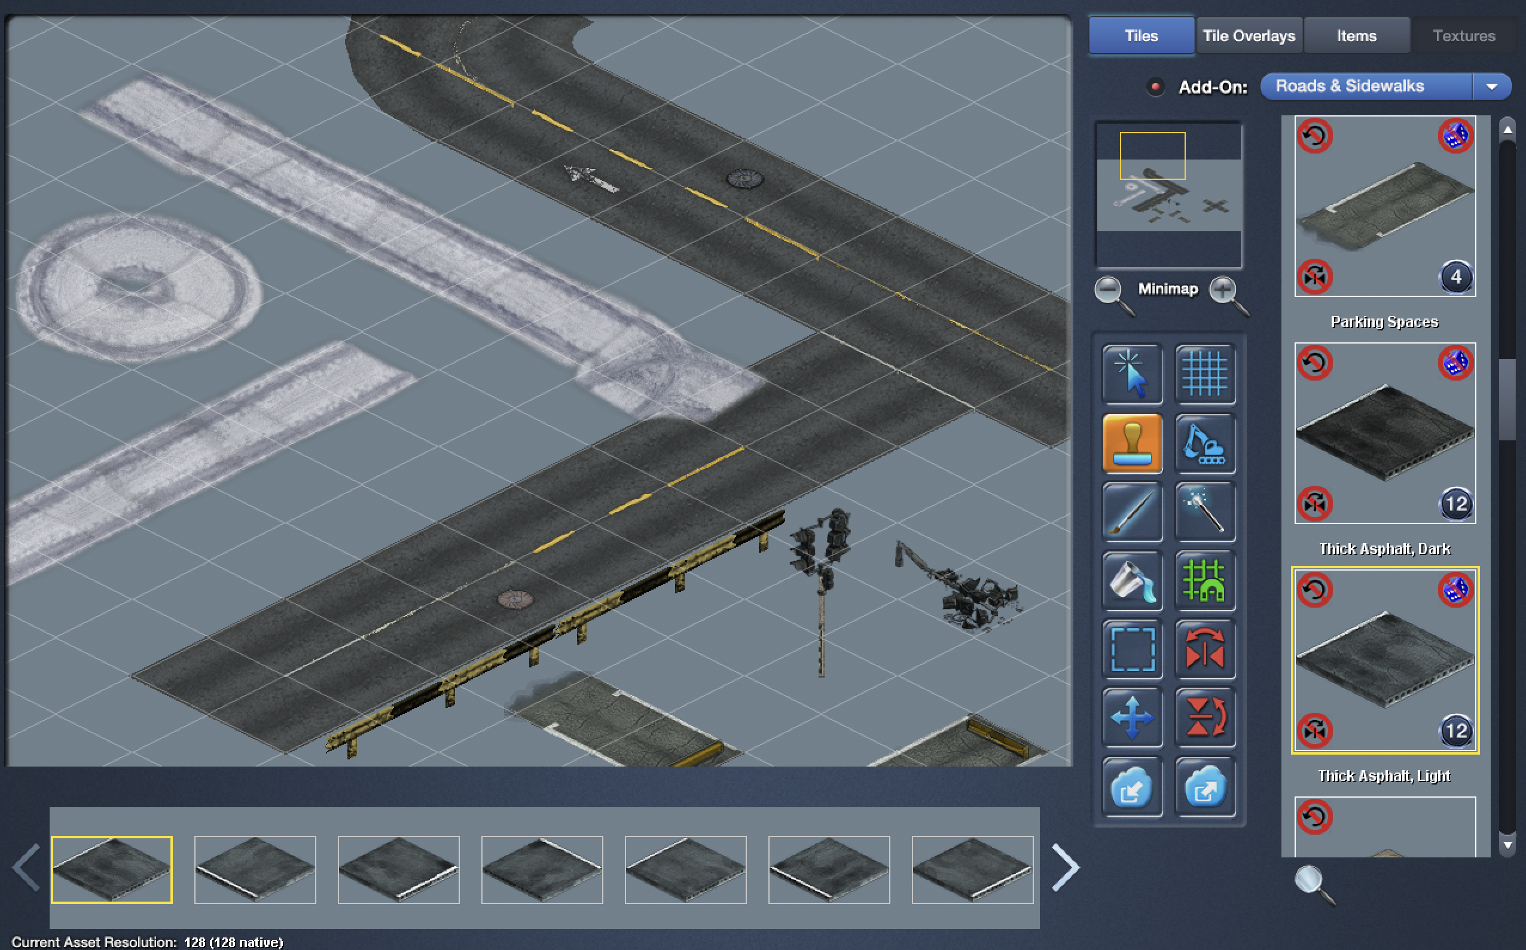
Task: Select the Thick Asphalt, Dark tile
Action: click(x=1384, y=434)
